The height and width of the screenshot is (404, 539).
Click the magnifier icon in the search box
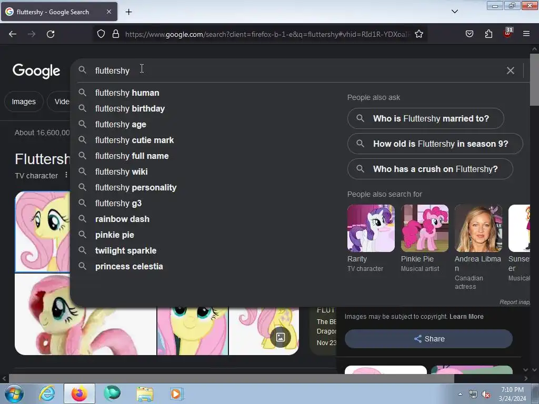click(x=82, y=70)
